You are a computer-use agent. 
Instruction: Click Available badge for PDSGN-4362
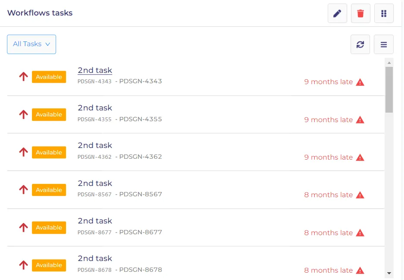coord(49,152)
